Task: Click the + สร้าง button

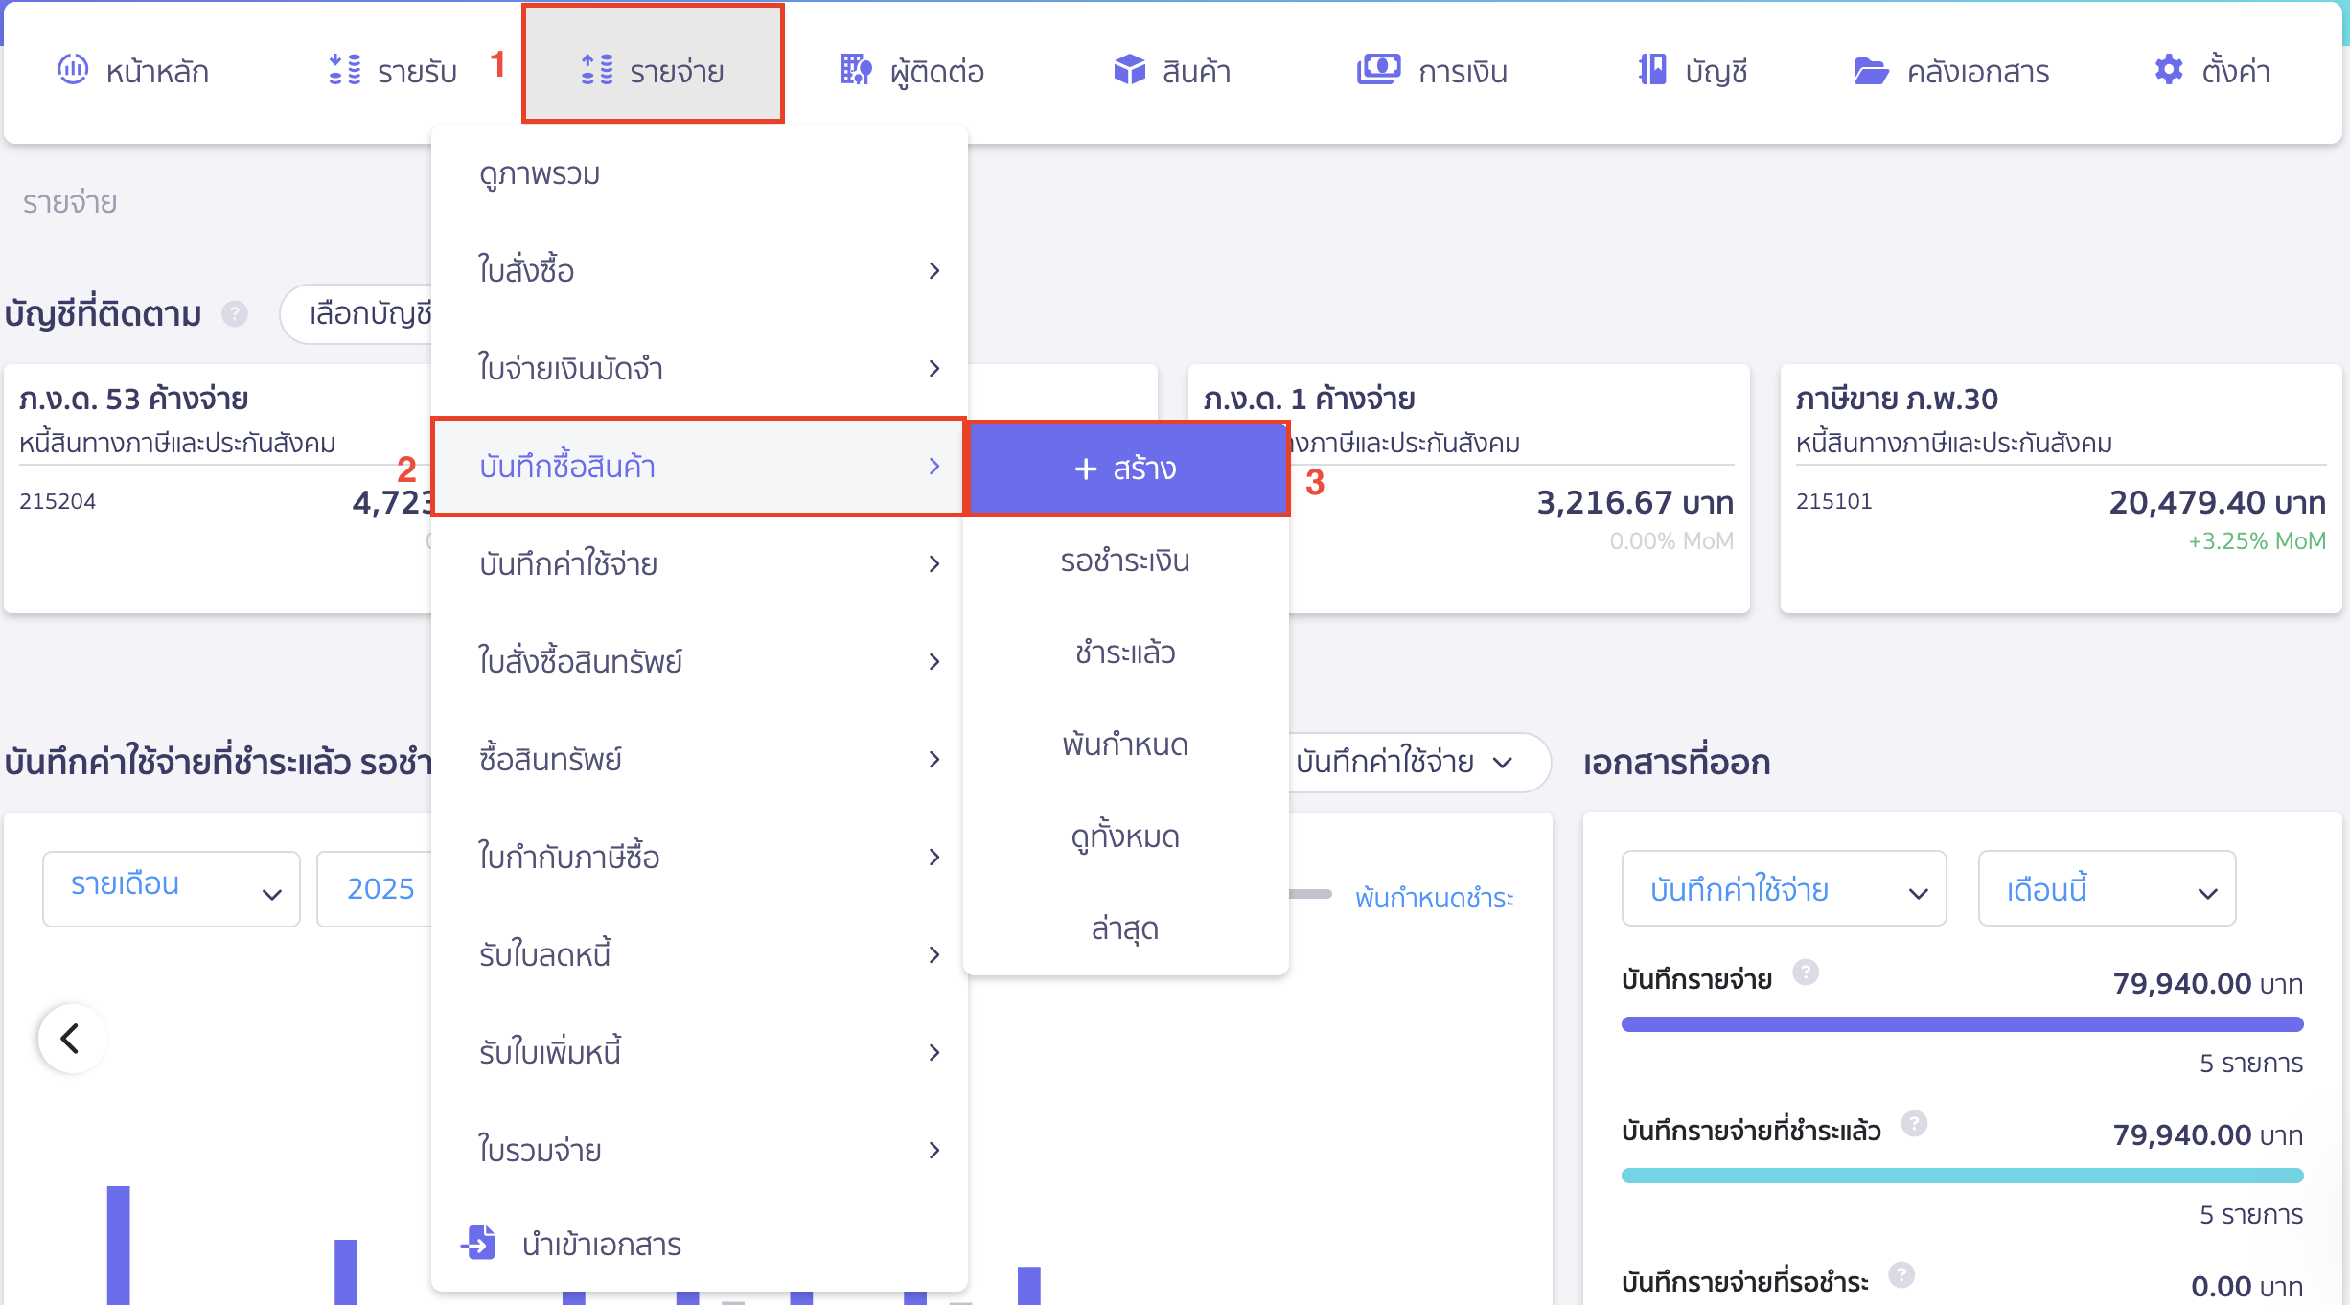Action: click(x=1127, y=469)
